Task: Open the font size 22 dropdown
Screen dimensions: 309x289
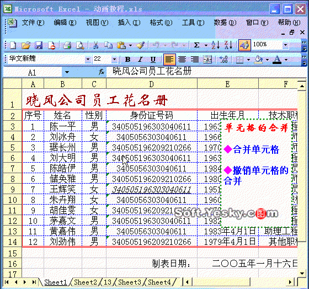Action: click(x=114, y=60)
